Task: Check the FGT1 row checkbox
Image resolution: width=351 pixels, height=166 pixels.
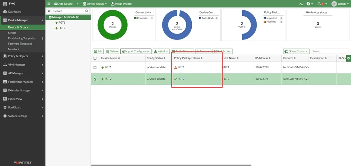Action: coord(95,68)
